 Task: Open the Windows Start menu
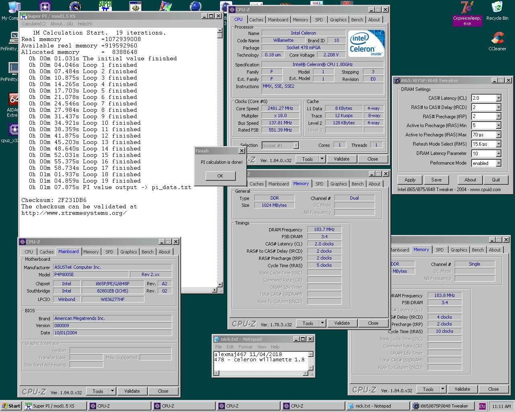(x=11, y=406)
